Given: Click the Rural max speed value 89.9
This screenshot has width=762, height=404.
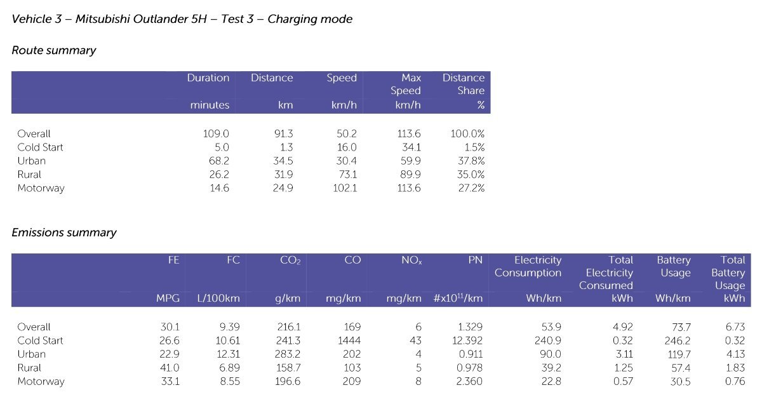Looking at the screenshot, I should [409, 174].
